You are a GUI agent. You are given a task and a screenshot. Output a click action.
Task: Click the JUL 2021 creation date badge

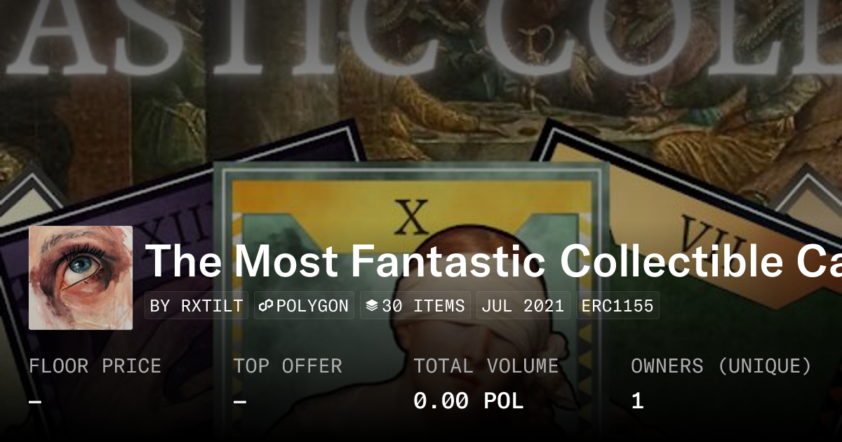click(523, 306)
